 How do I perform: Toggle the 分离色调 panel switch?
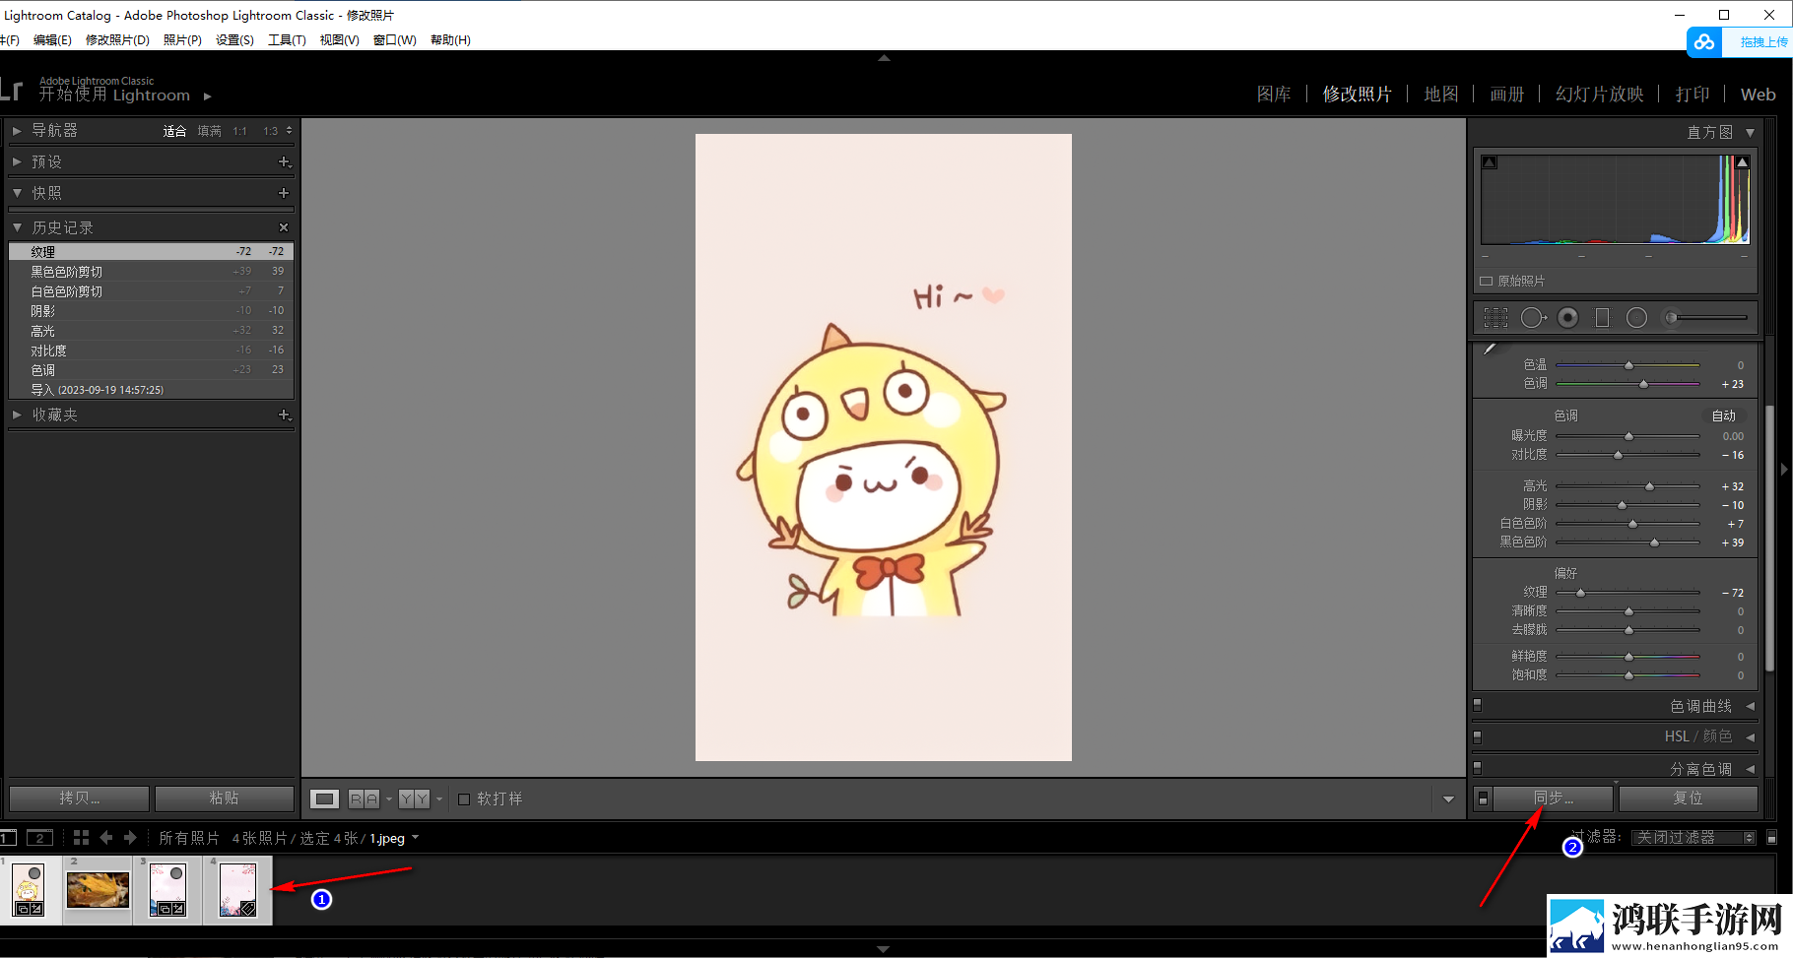(x=1477, y=768)
